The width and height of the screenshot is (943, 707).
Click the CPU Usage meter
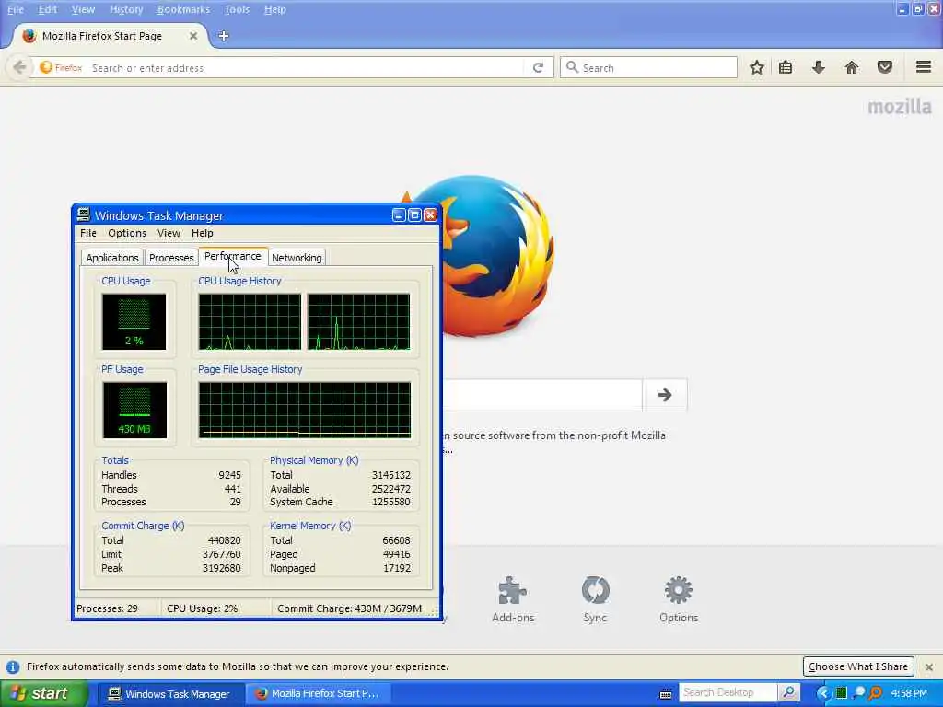click(x=134, y=321)
